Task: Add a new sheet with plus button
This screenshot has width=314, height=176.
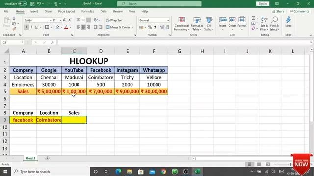Action: pos(47,158)
